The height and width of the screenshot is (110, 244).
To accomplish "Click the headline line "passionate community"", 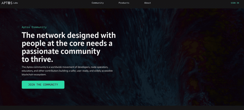I will coord(61,52).
